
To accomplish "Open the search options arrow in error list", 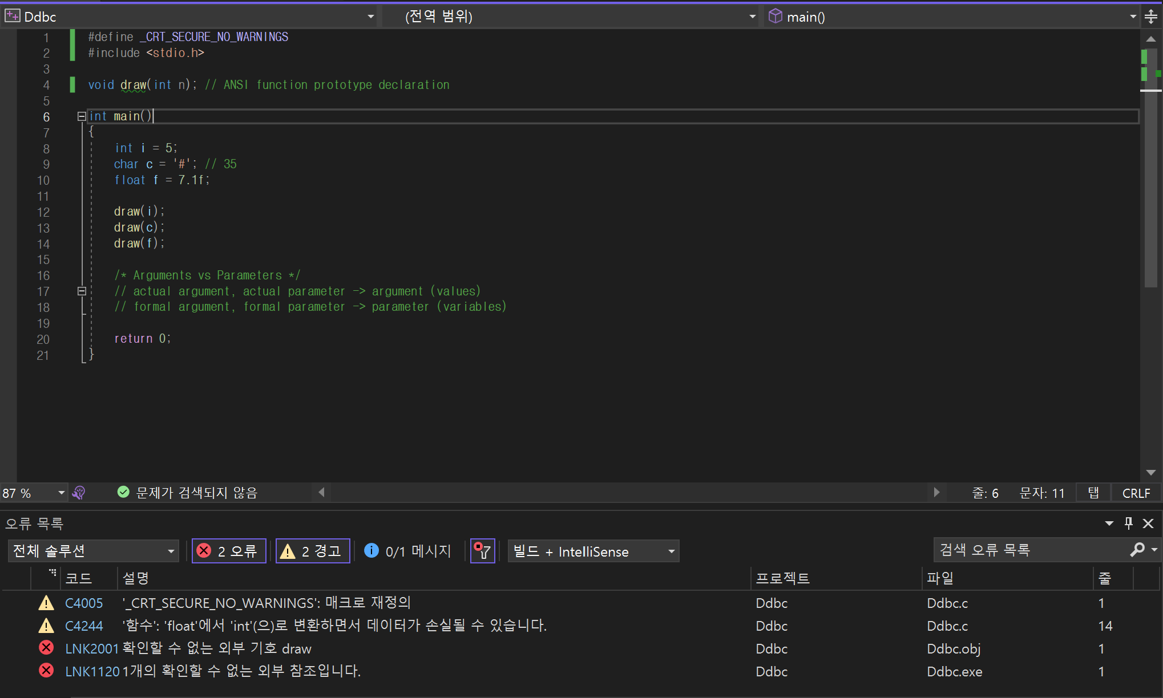I will coord(1154,550).
